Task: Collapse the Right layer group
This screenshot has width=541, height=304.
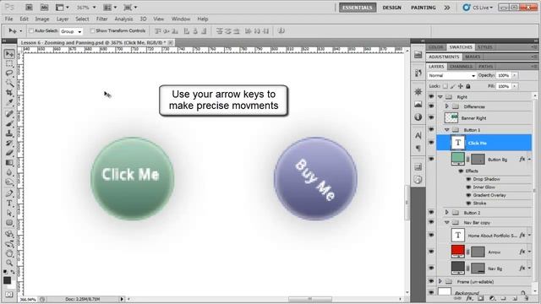Action: click(440, 97)
